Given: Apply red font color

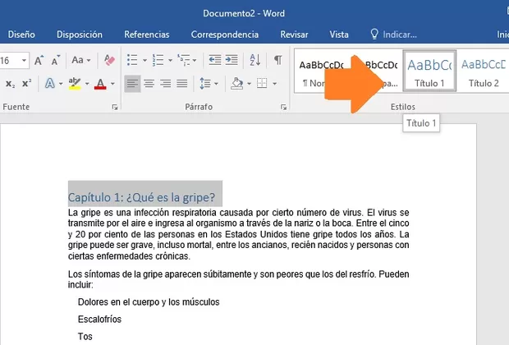Looking at the screenshot, I should click(100, 84).
